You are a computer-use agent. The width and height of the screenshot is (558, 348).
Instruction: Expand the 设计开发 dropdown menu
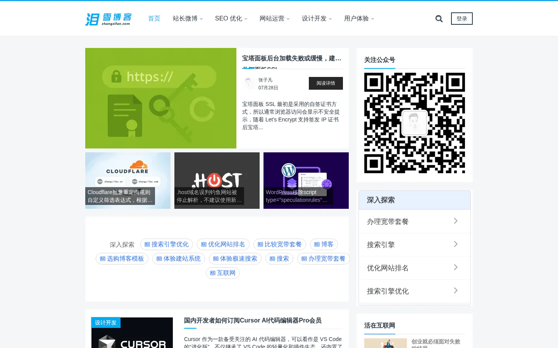click(x=317, y=19)
